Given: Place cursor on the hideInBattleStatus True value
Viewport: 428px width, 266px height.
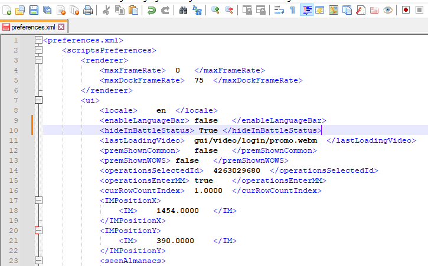Looking at the screenshot, I should coord(208,130).
